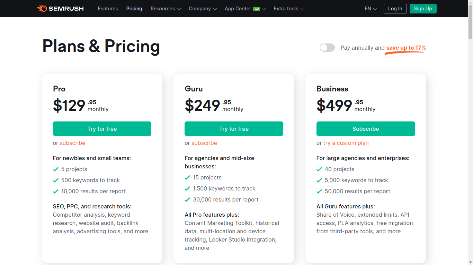The image size is (473, 265).
Task: Click the '500 keywords to track' text
Action: (x=90, y=180)
